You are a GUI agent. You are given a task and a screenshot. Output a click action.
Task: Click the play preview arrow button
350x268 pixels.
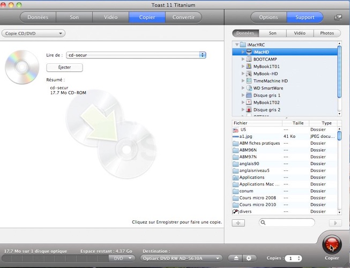pyautogui.click(x=336, y=222)
